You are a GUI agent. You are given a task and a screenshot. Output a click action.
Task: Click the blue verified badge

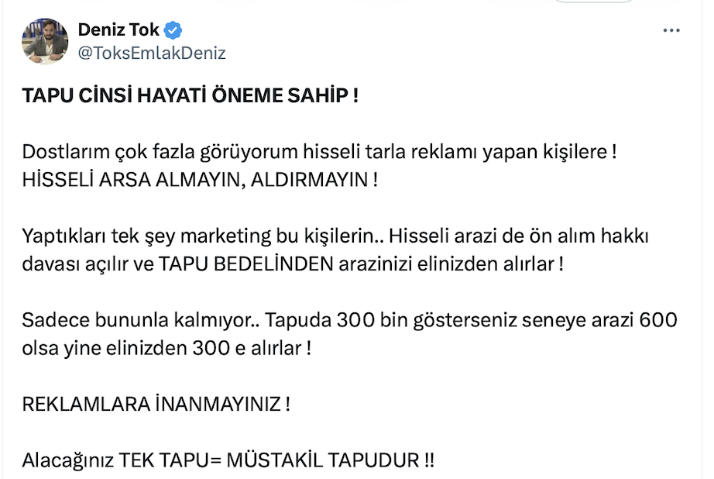pos(175,30)
